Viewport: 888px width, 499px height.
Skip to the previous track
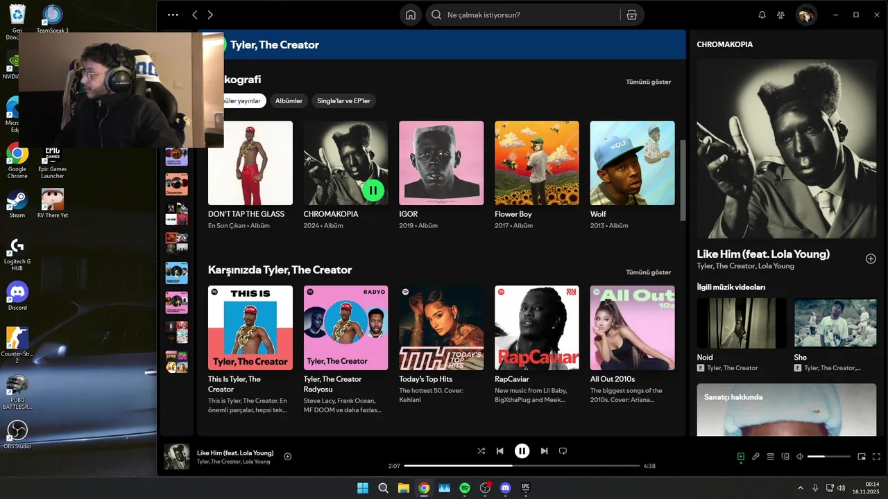(x=499, y=451)
